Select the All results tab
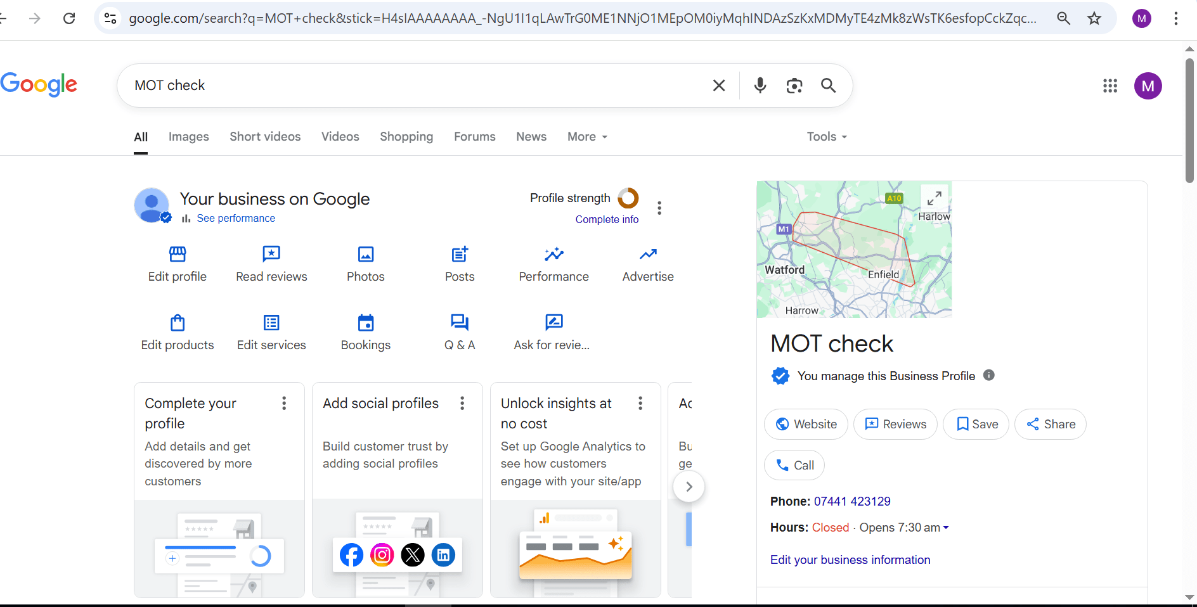The height and width of the screenshot is (607, 1197). (x=141, y=137)
